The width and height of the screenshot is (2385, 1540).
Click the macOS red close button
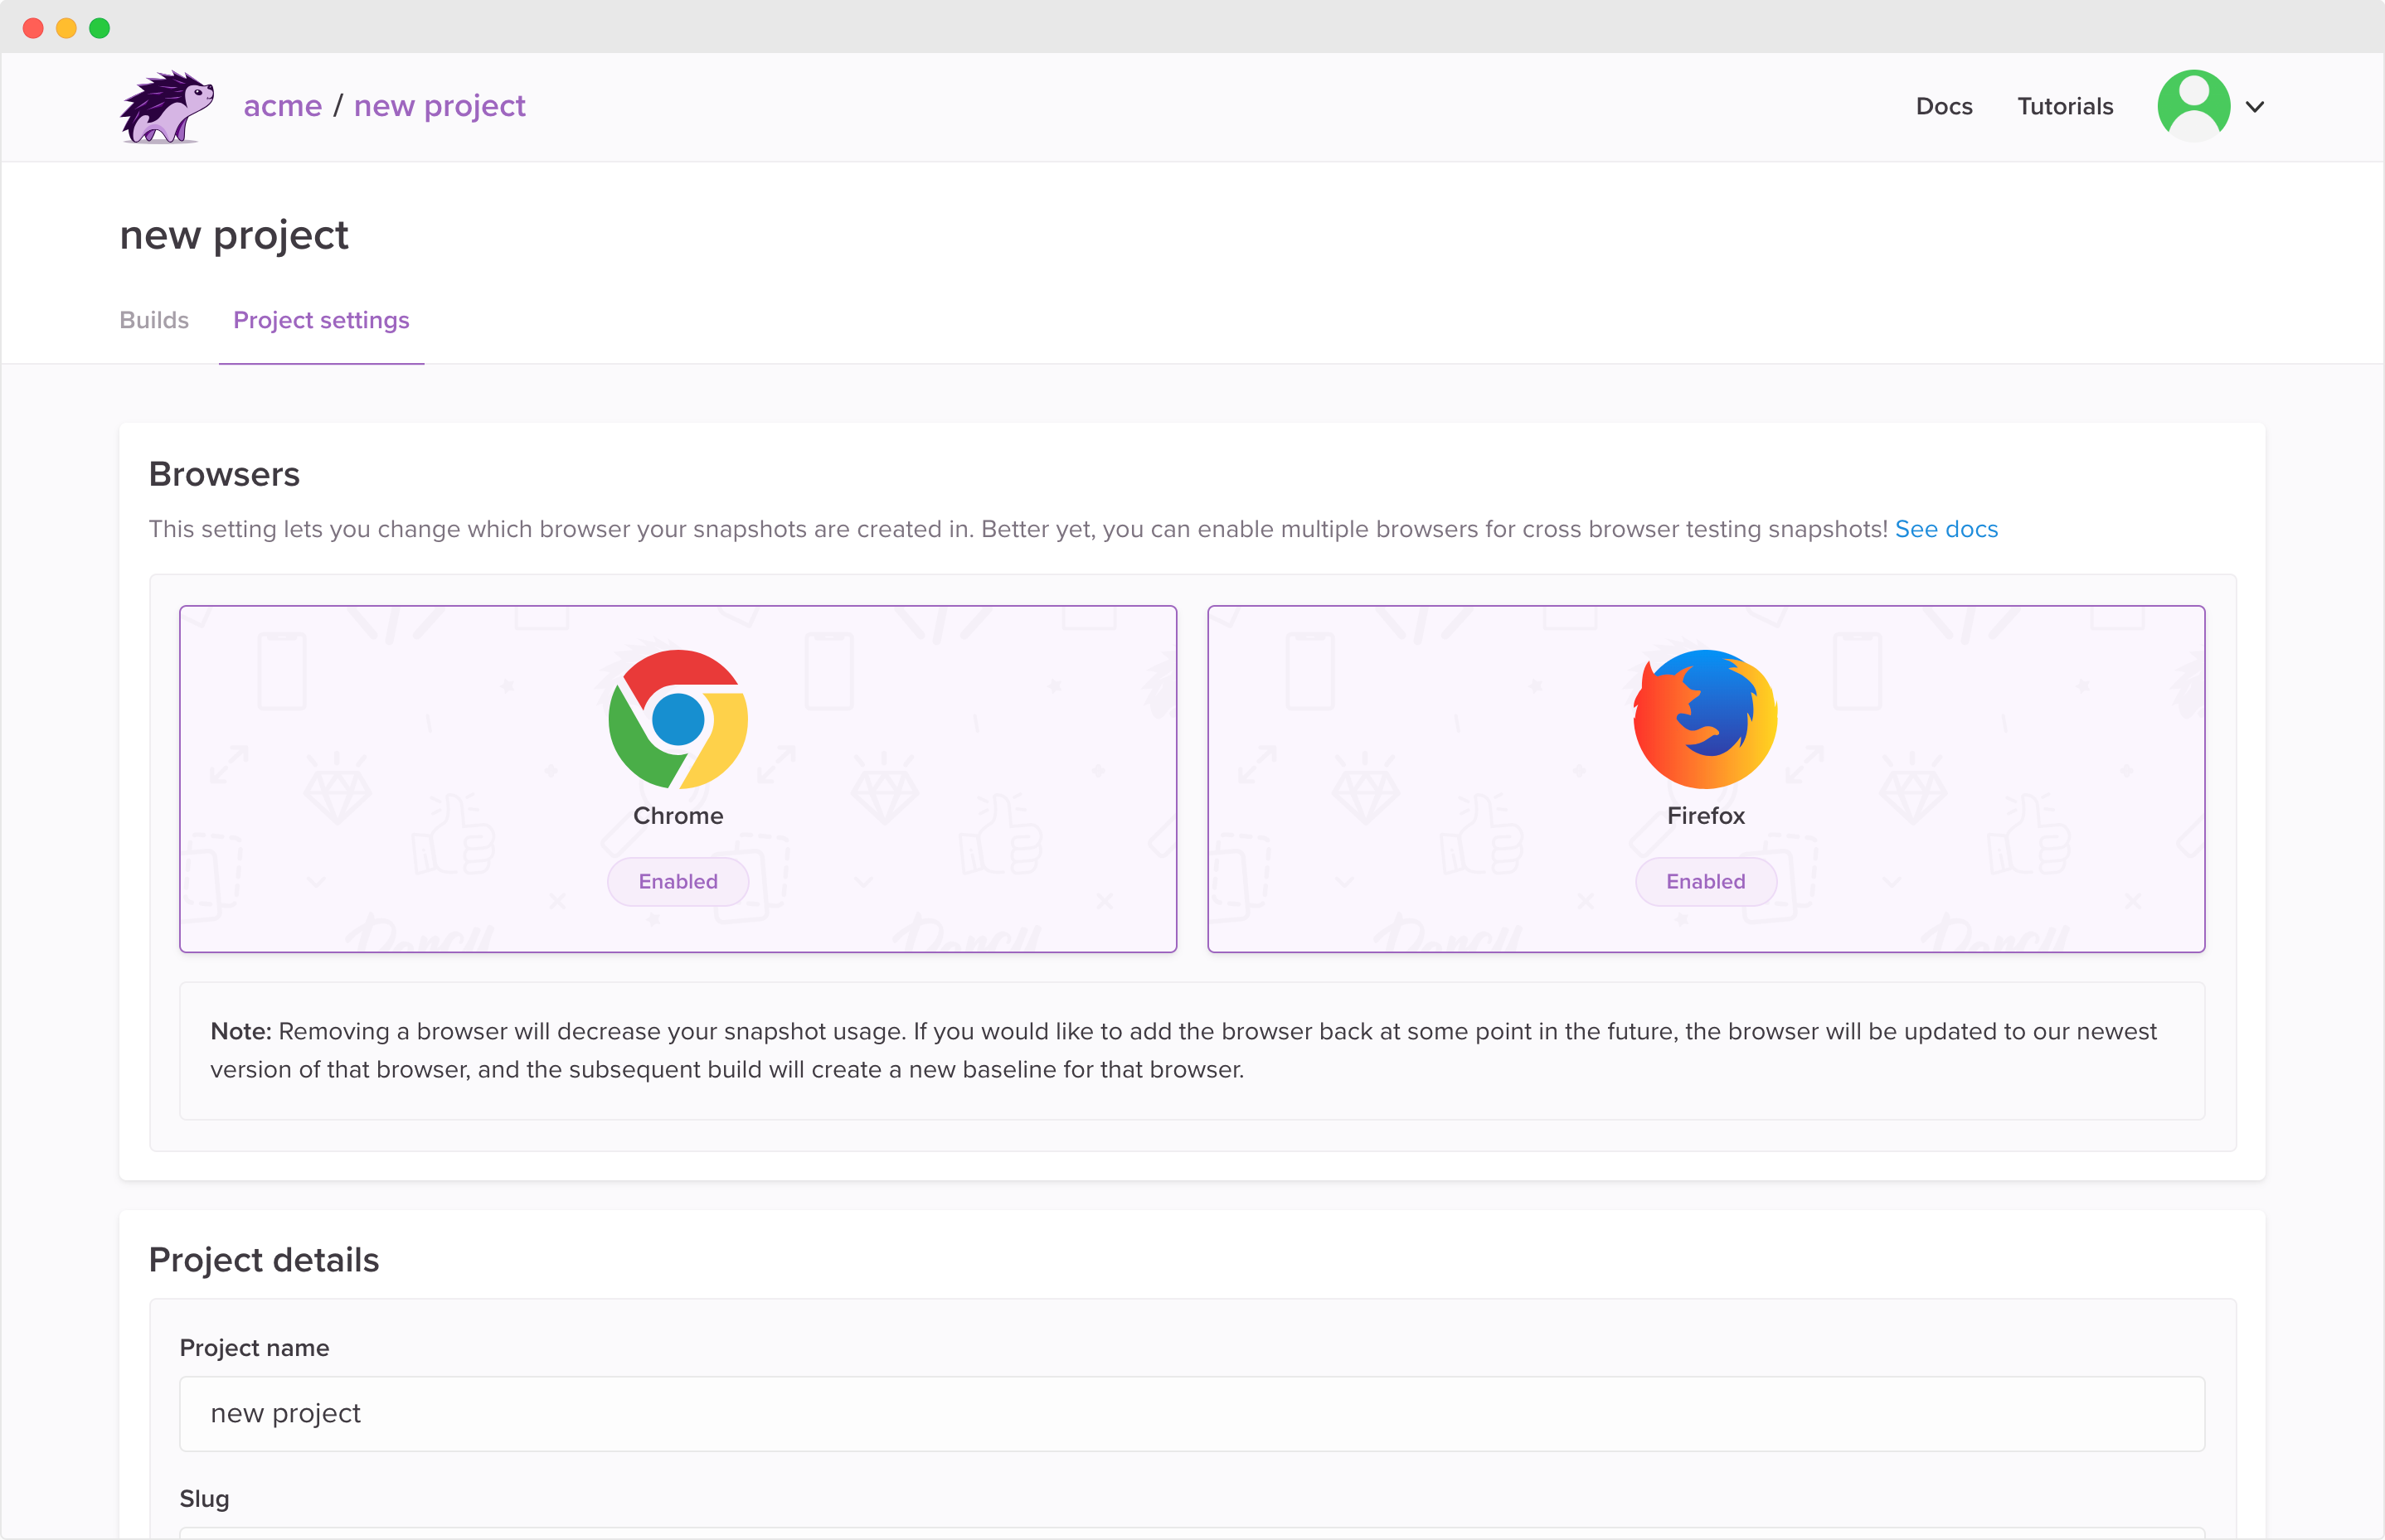point(33,28)
